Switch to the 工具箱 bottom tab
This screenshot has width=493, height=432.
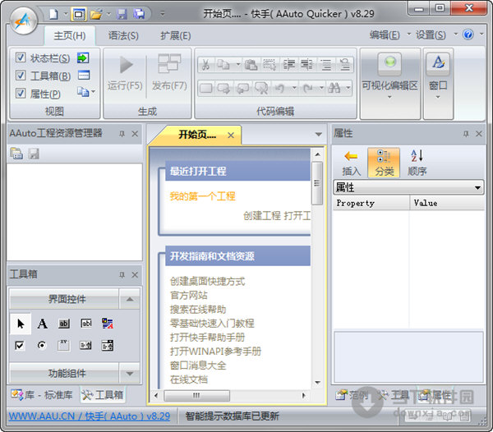click(103, 395)
